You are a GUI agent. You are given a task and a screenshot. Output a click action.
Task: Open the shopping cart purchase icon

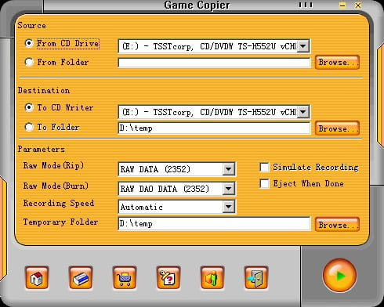click(125, 278)
